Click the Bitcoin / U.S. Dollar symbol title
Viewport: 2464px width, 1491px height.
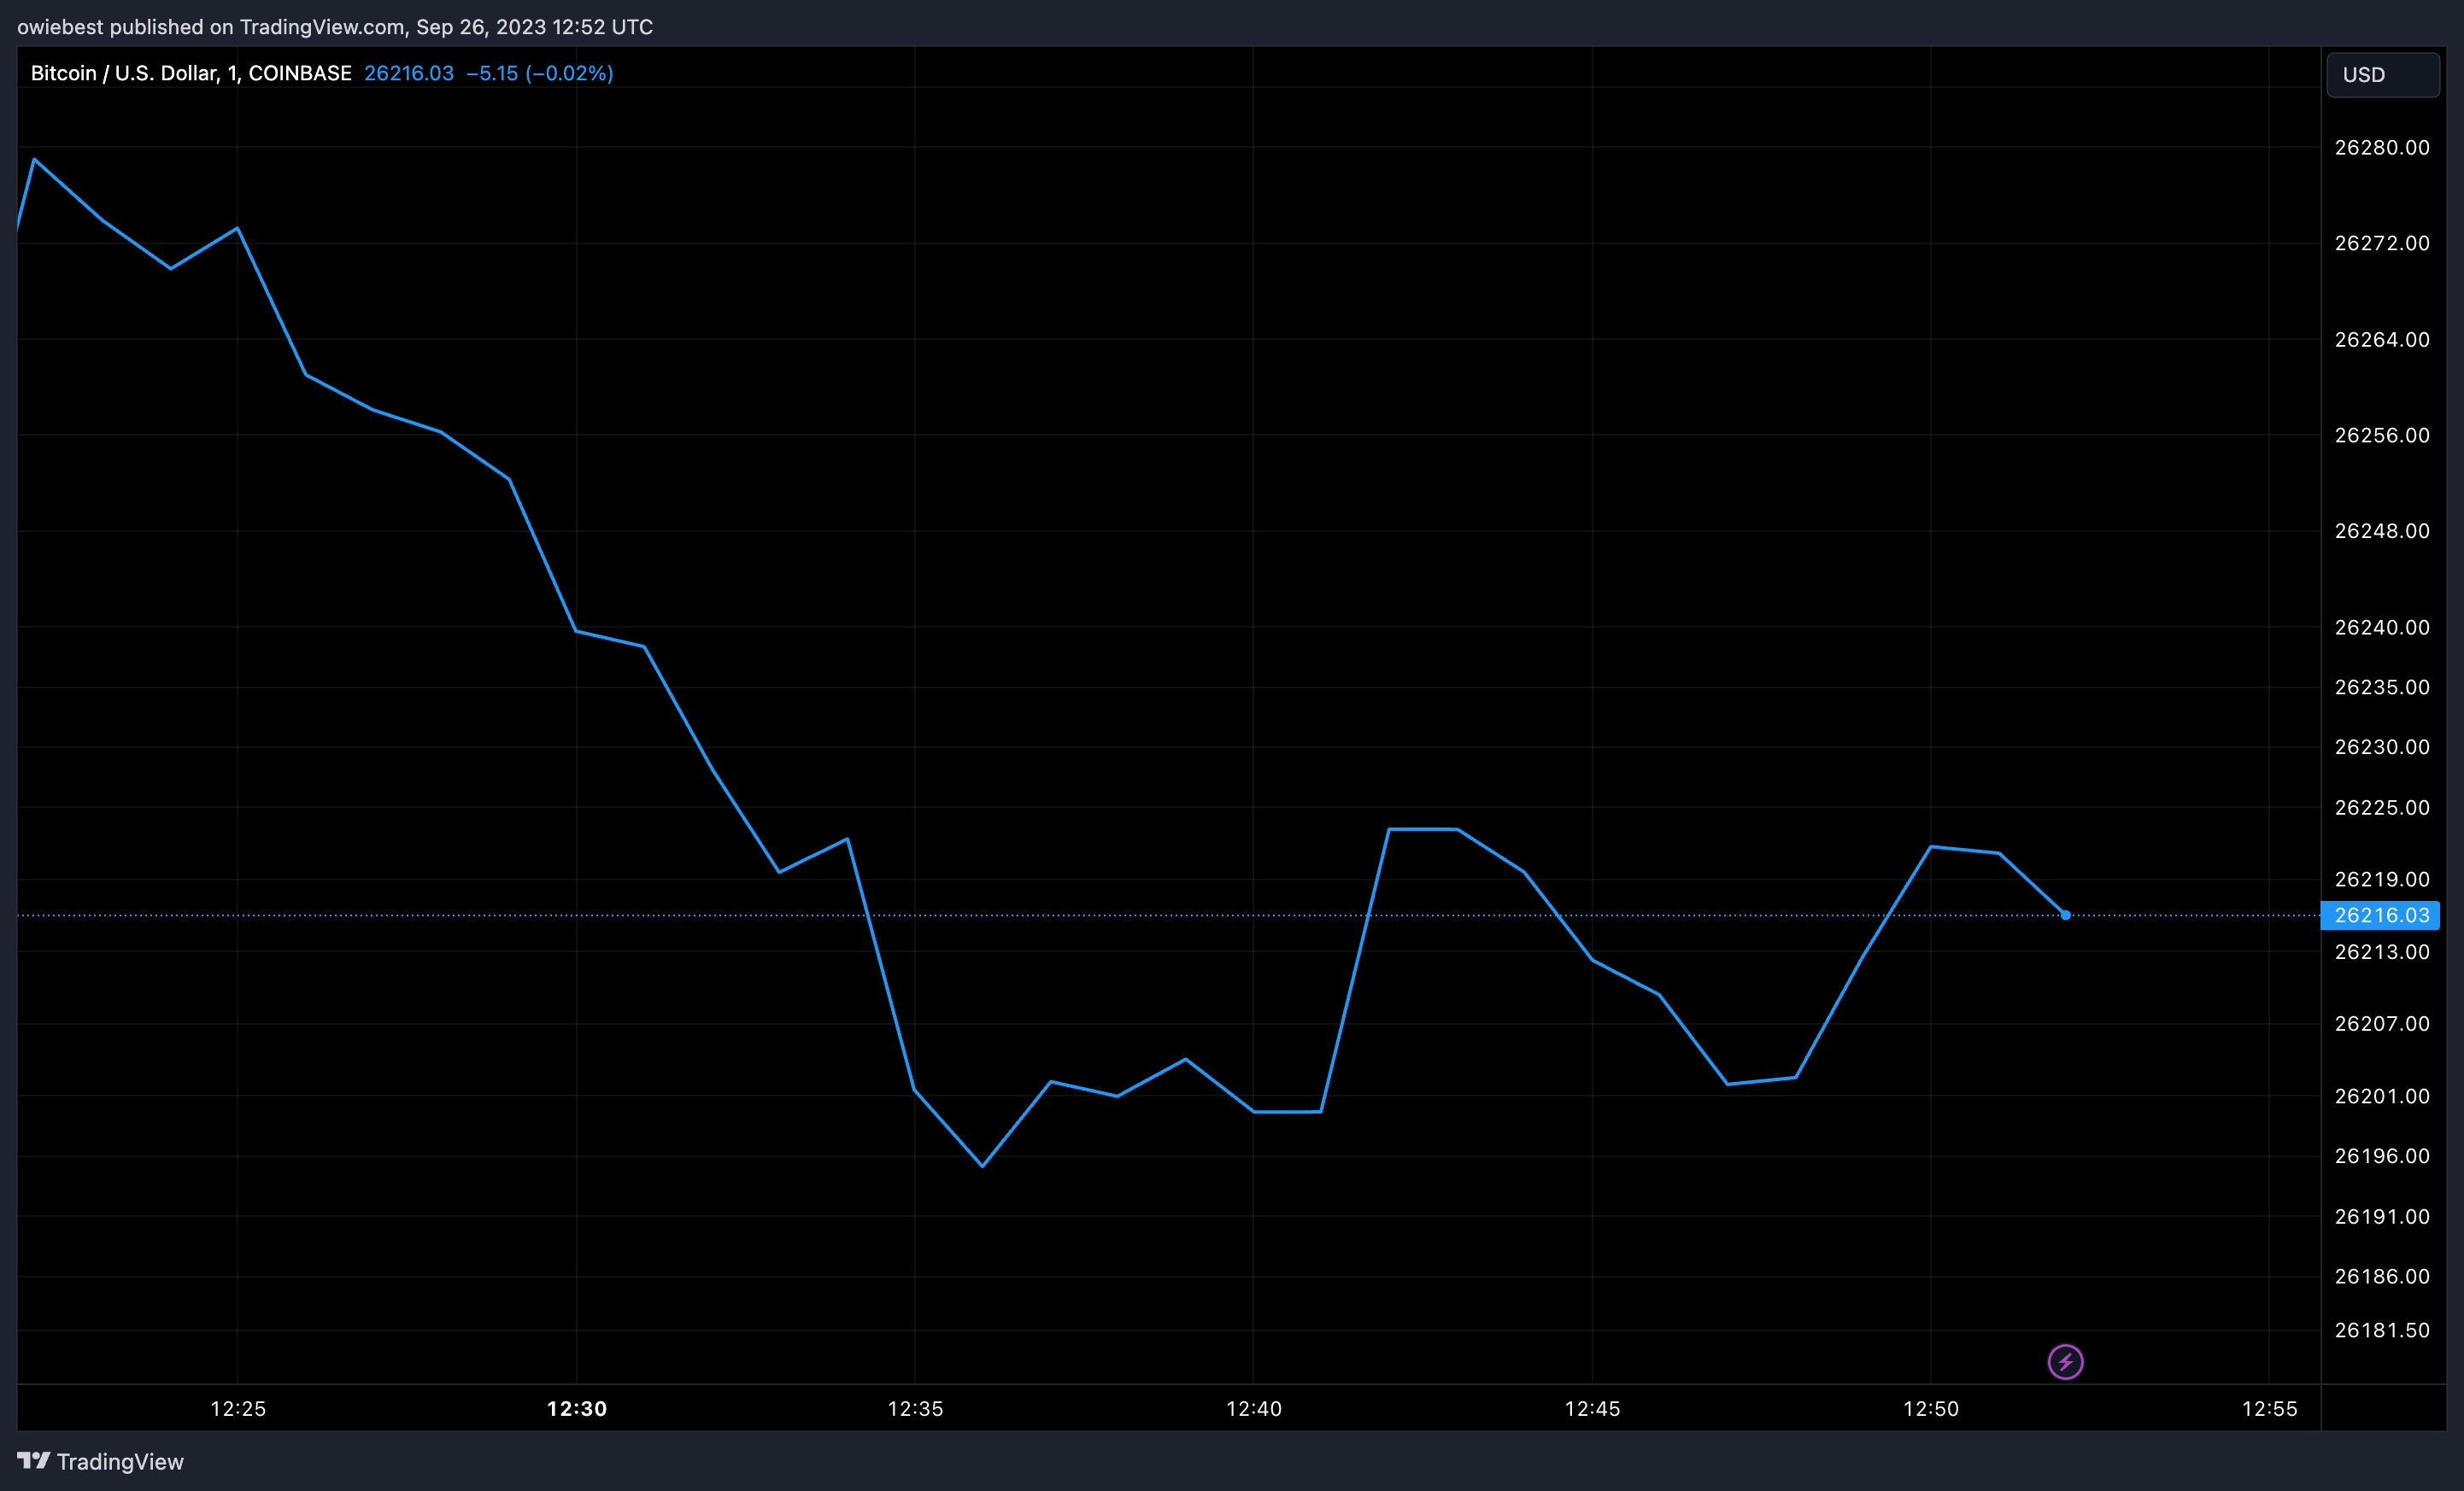pyautogui.click(x=191, y=73)
